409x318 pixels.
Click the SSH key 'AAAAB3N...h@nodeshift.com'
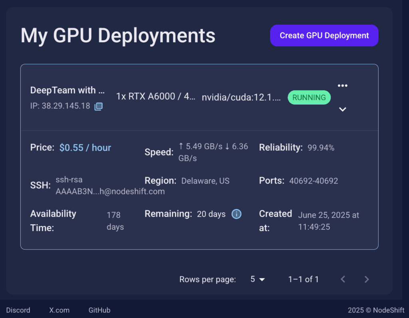[110, 192]
